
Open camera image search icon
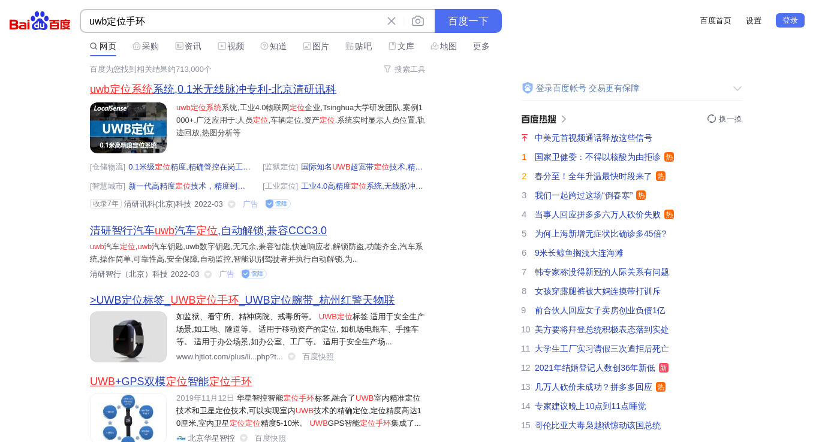point(418,21)
